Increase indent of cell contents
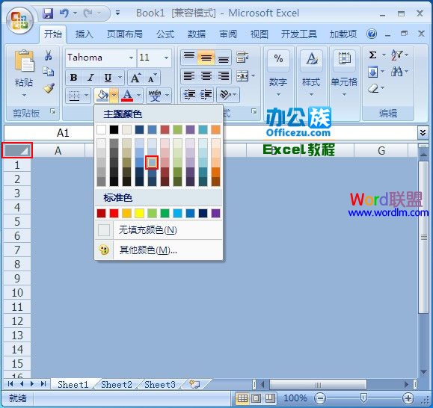This screenshot has height=408, width=433. pyautogui.click(x=206, y=95)
